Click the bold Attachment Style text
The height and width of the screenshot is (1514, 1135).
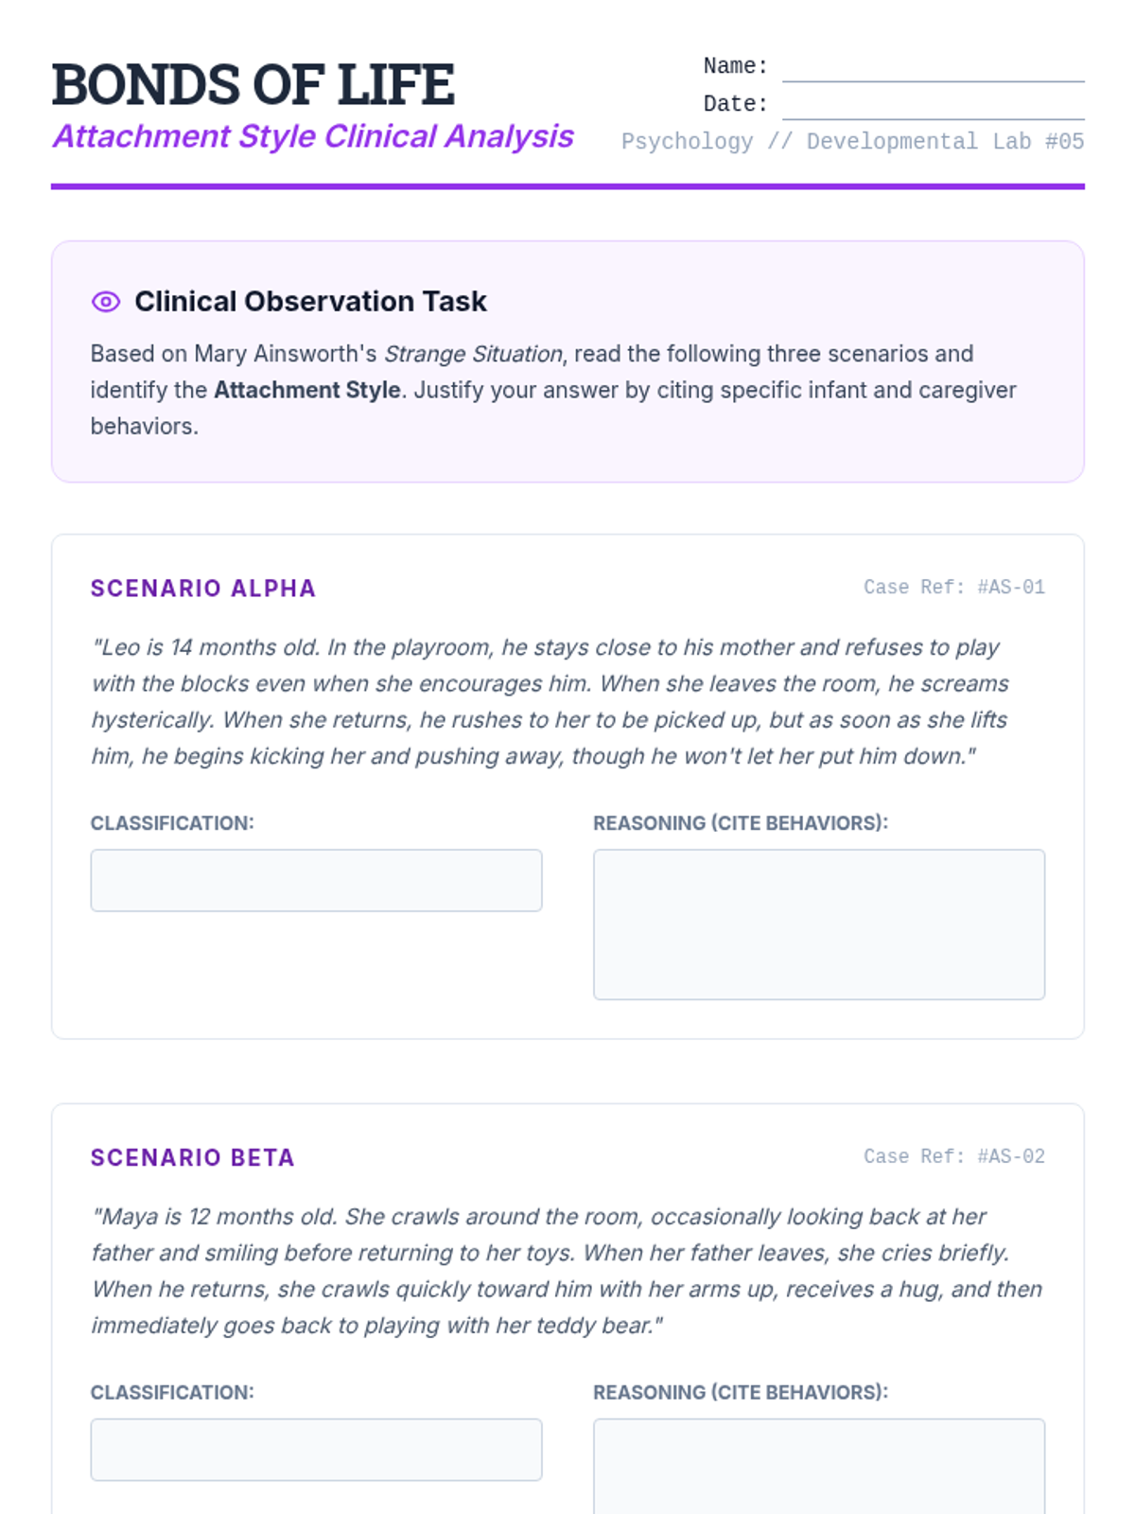[307, 390]
